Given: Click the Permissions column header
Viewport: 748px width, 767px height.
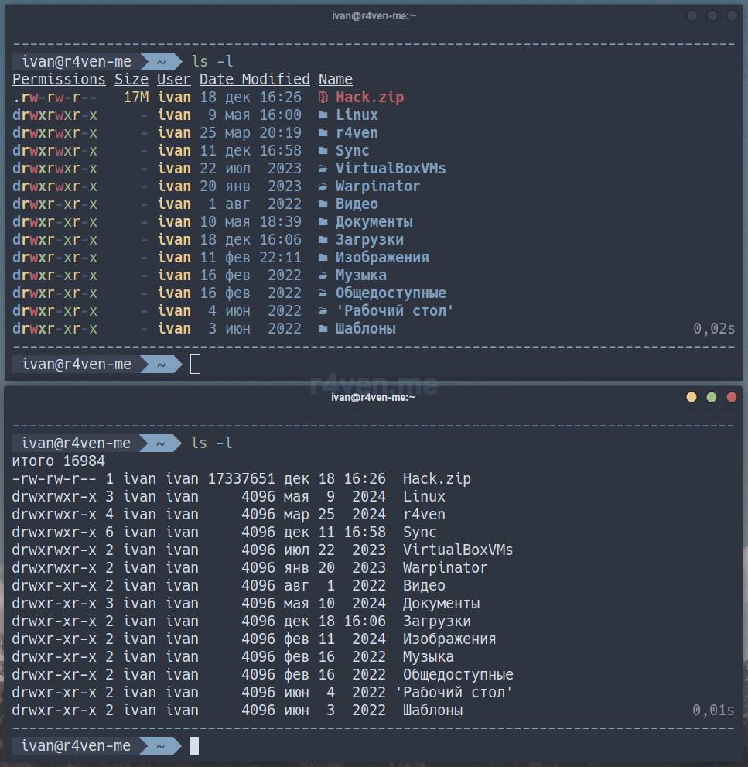Looking at the screenshot, I should (59, 79).
